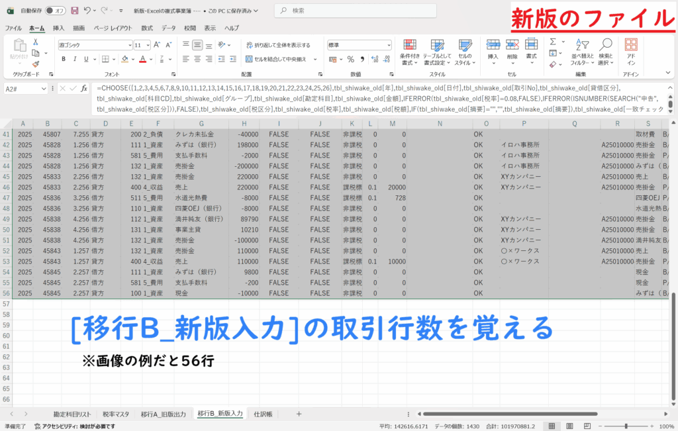Open the font name dropdown 游ゴシック
678x431 pixels.
tap(94, 45)
